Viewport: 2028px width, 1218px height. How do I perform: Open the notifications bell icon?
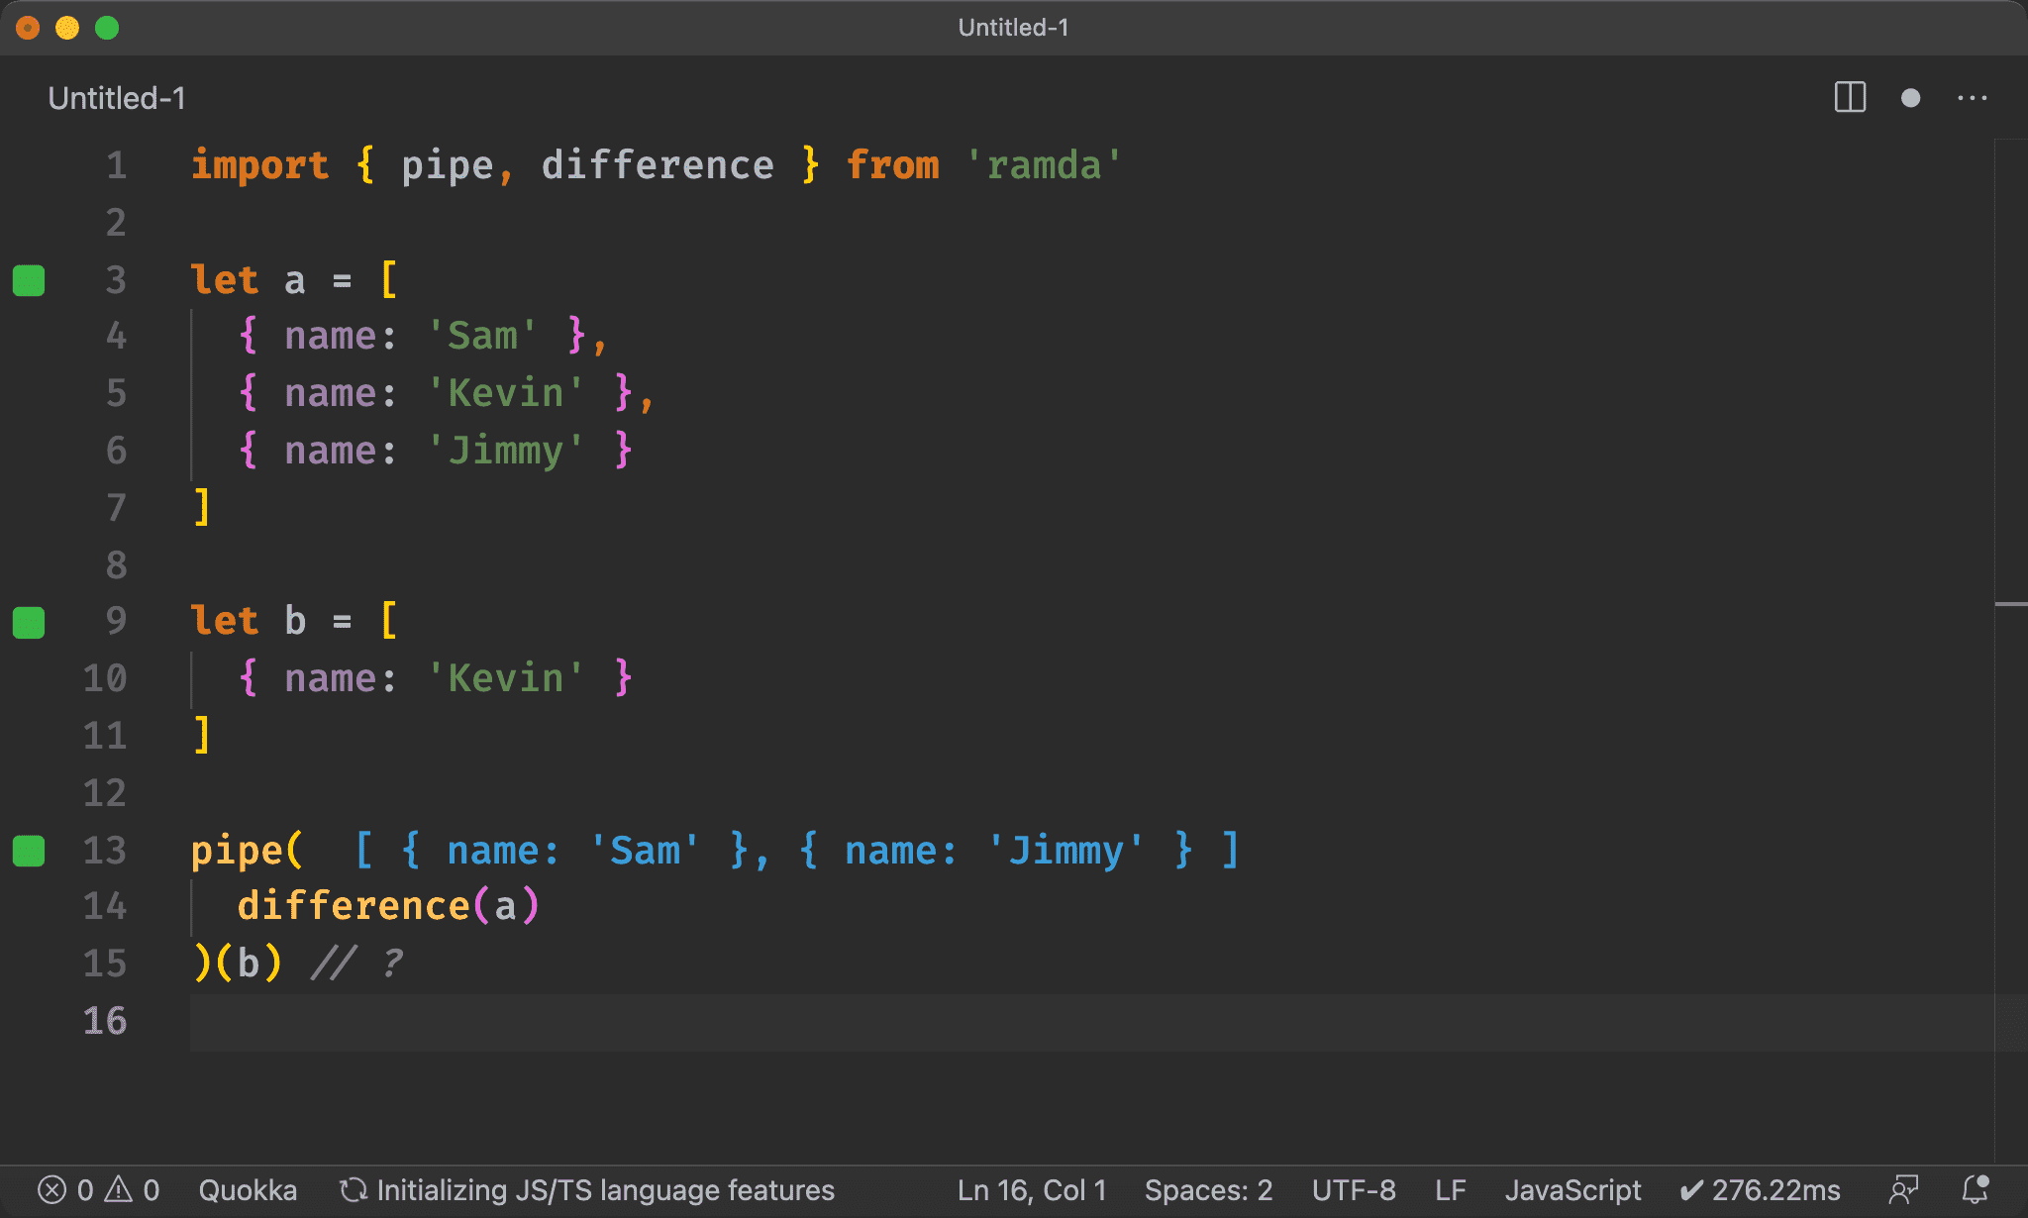(x=1976, y=1189)
